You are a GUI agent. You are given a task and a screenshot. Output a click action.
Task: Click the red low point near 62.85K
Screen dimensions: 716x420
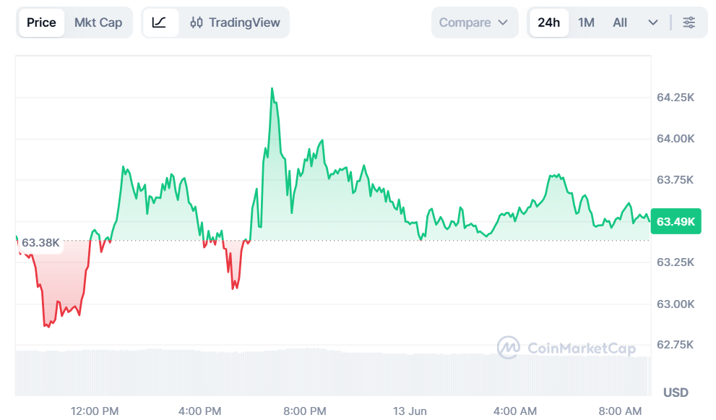point(48,326)
